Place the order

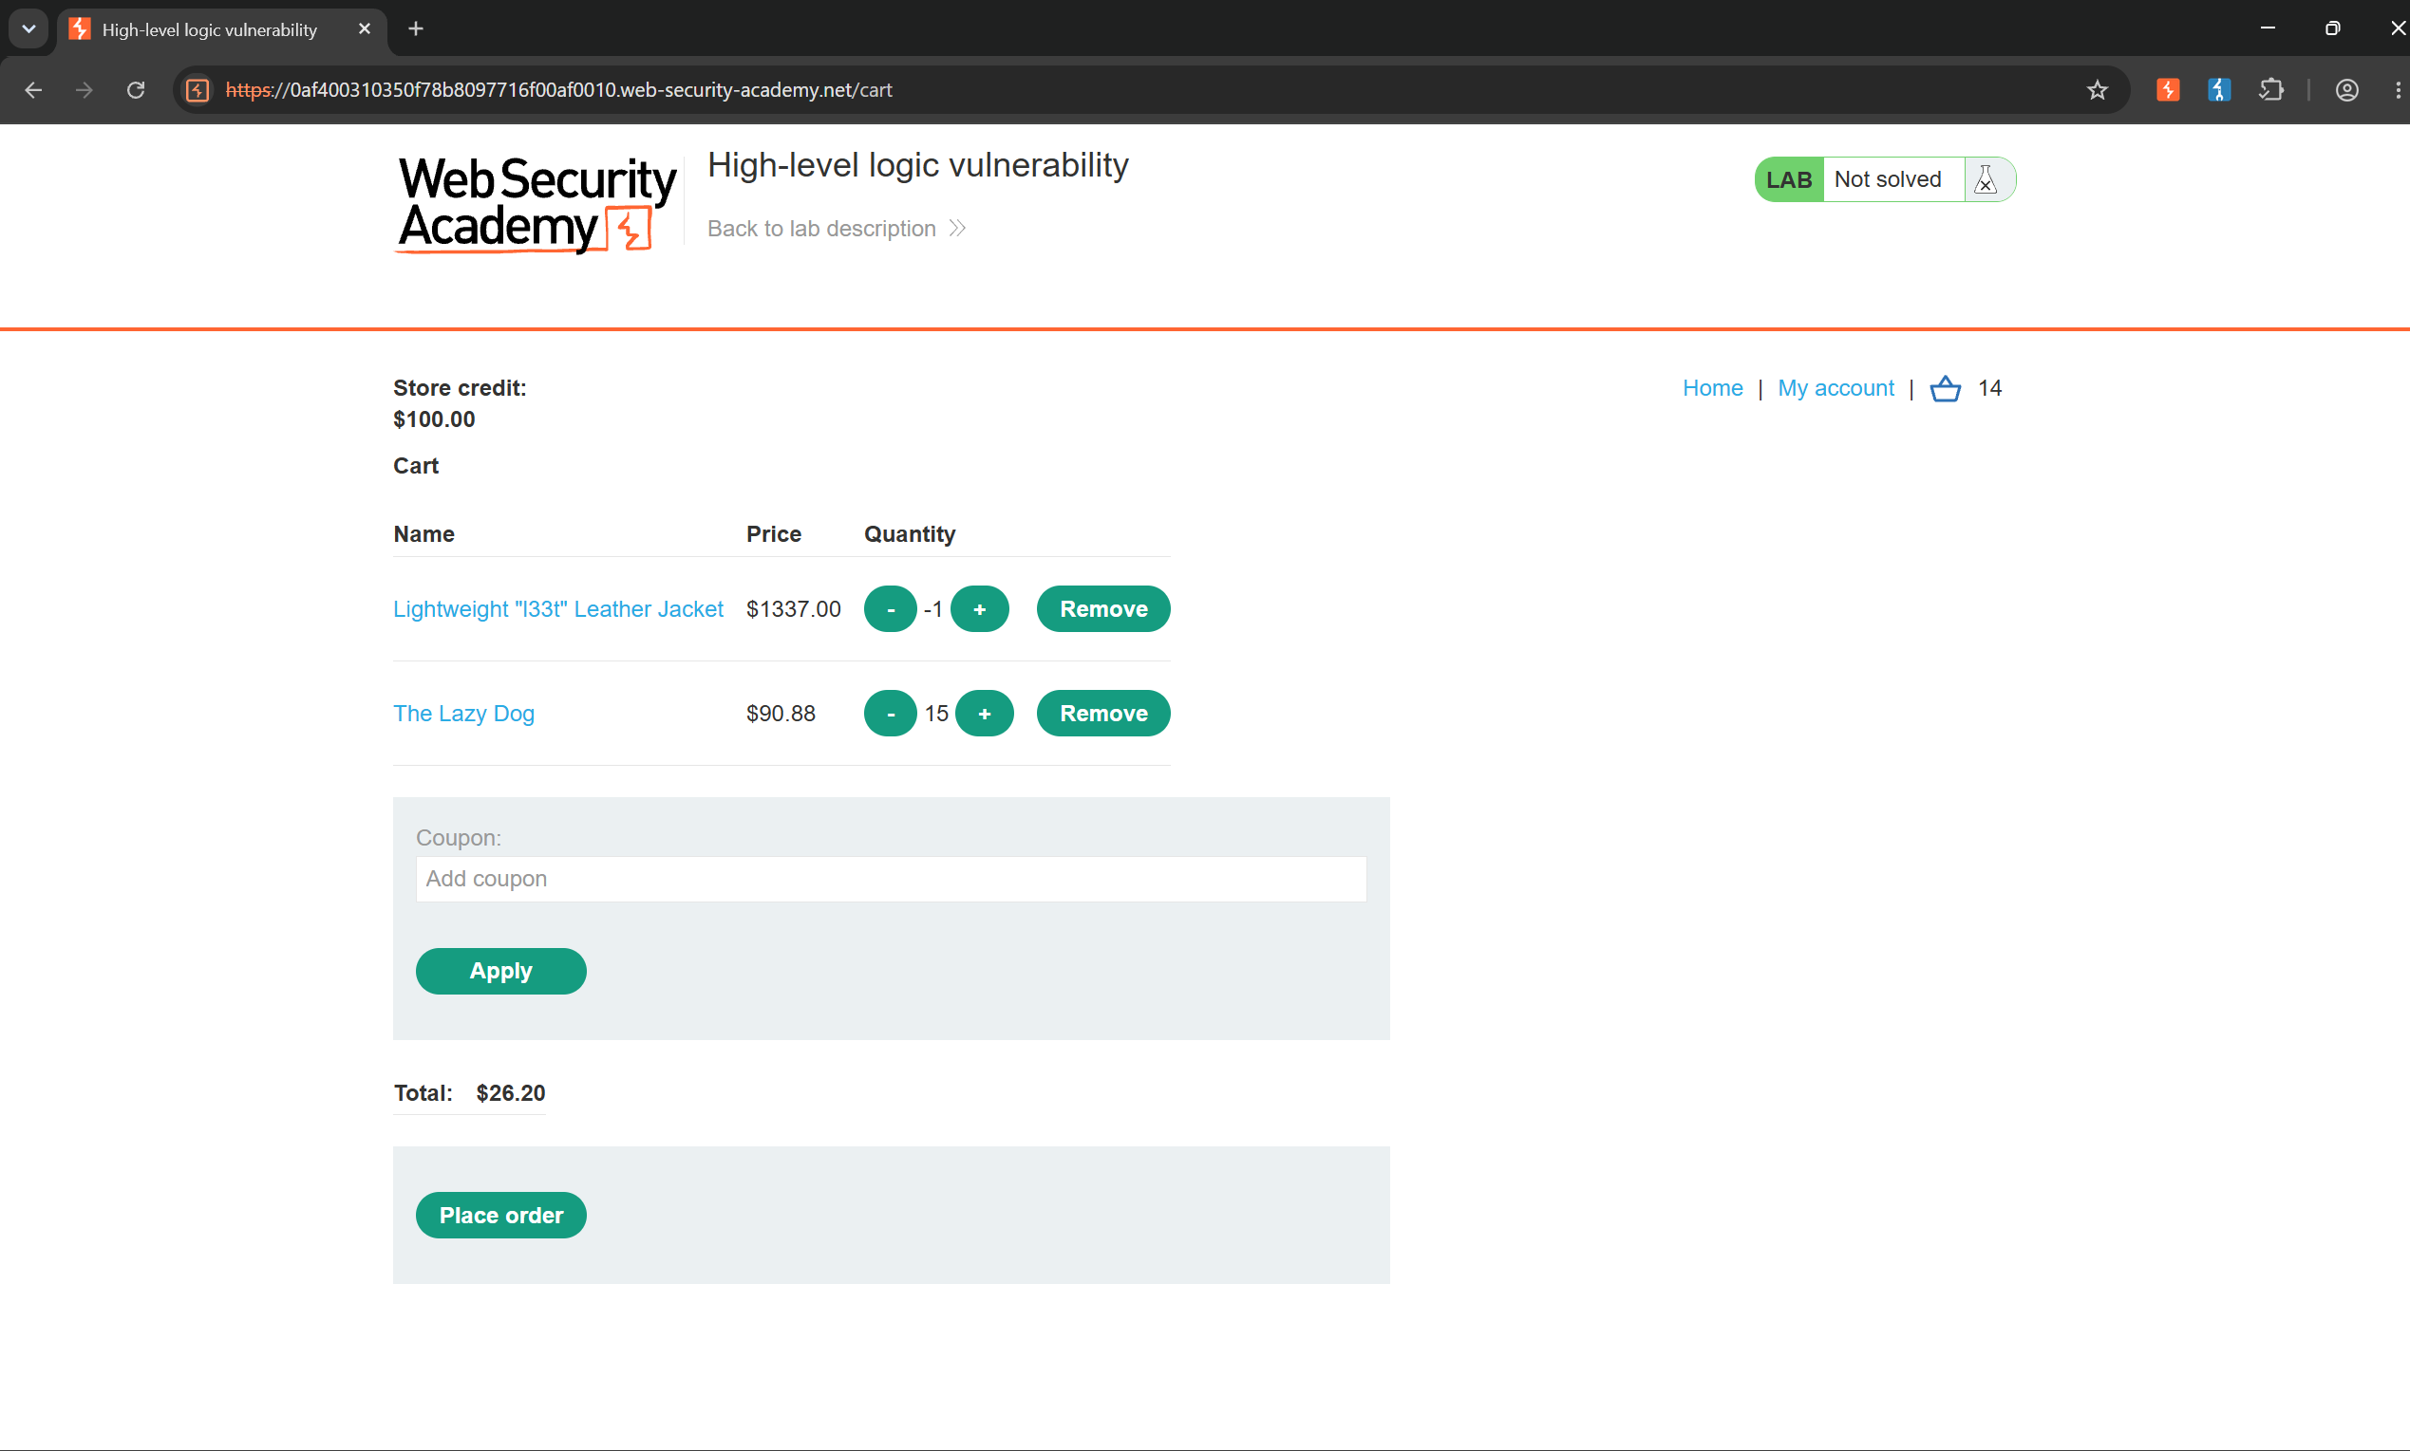click(x=500, y=1216)
